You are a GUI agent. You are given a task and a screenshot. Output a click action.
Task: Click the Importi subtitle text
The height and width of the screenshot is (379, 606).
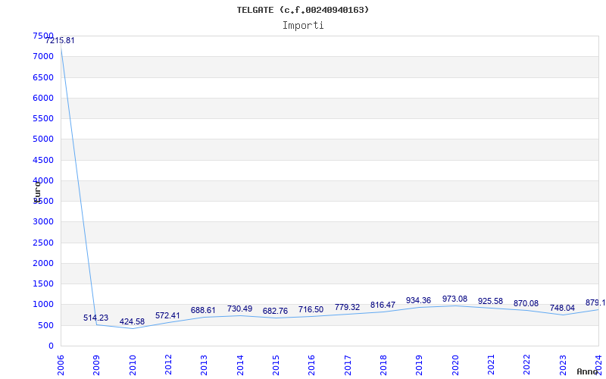pyautogui.click(x=303, y=25)
